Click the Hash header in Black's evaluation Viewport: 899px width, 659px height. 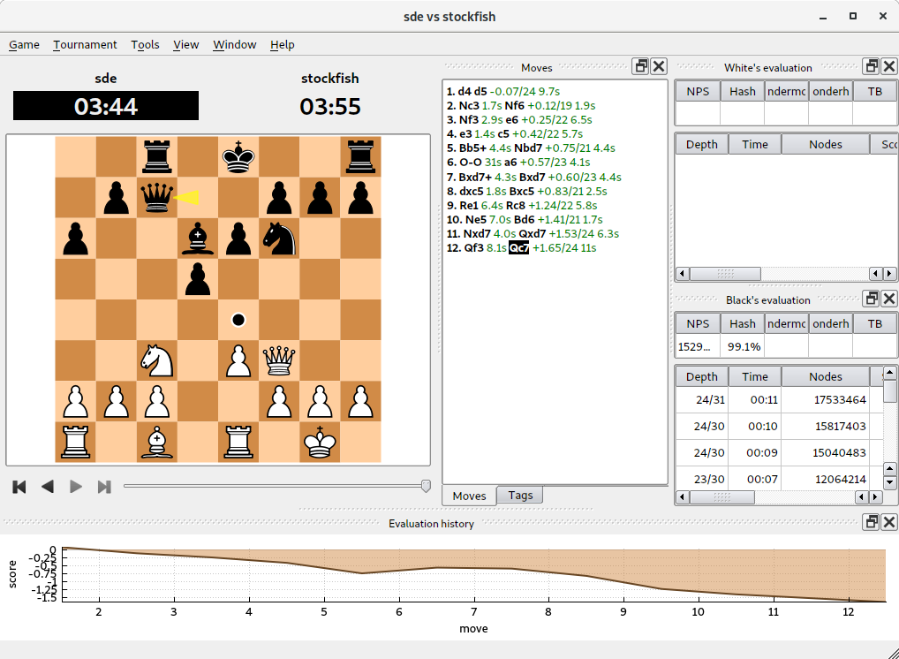(743, 323)
